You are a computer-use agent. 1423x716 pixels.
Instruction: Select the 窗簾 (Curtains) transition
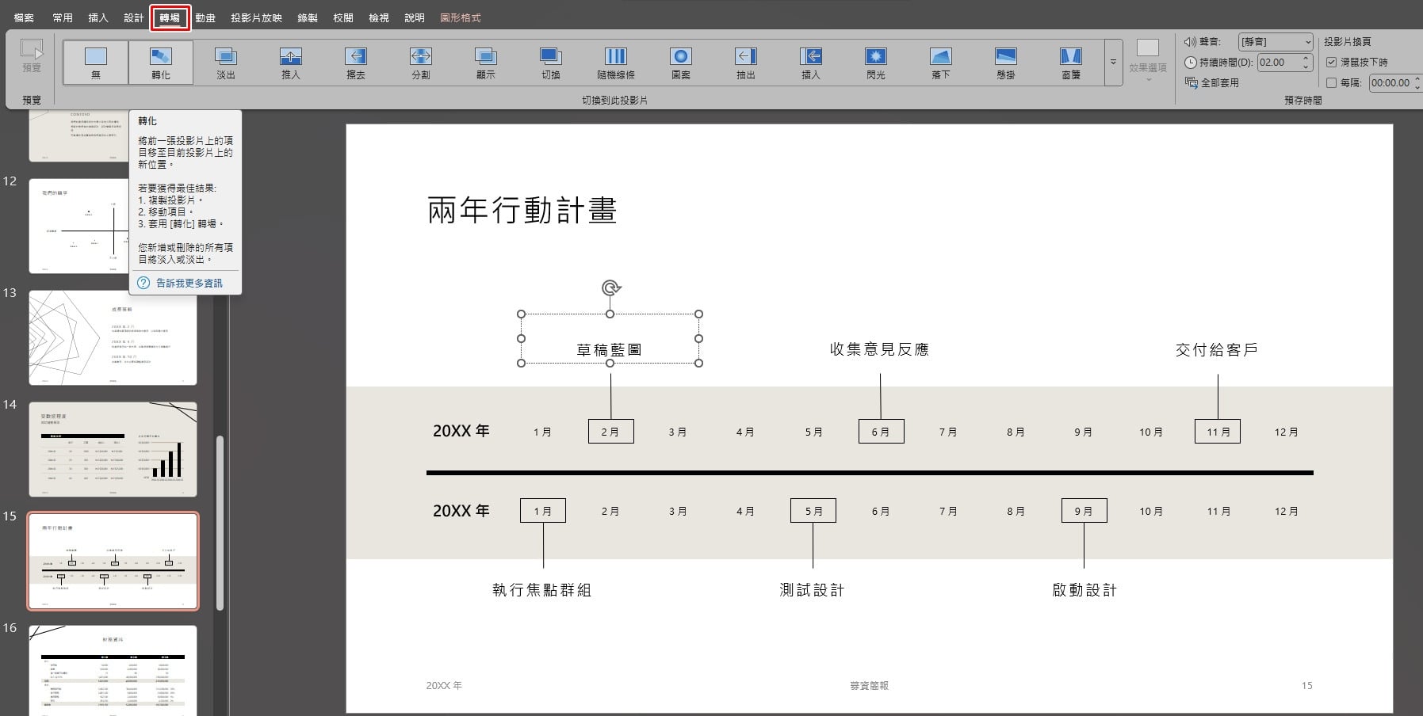click(x=1071, y=63)
